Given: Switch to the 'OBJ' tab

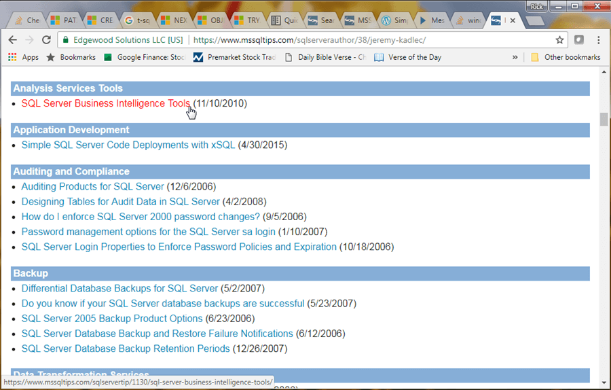Looking at the screenshot, I should click(x=211, y=20).
